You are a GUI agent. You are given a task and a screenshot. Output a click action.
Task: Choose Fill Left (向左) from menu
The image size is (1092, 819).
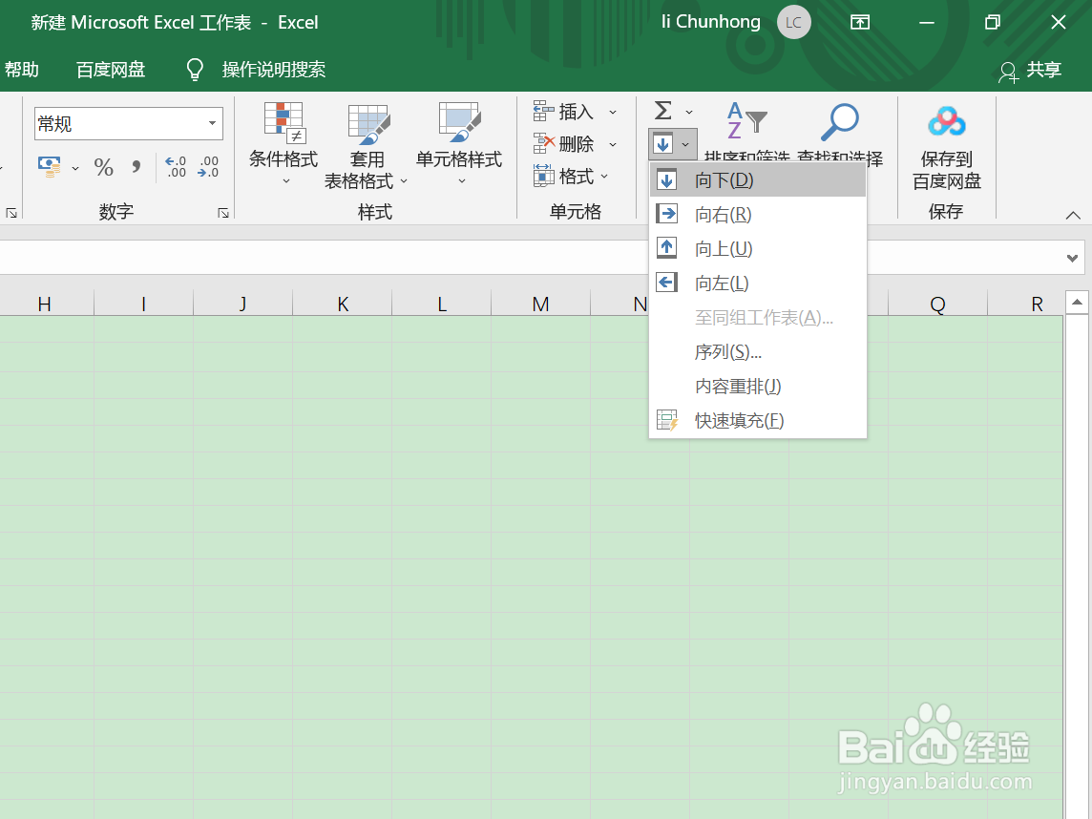click(758, 283)
